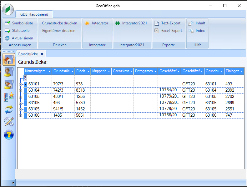The height and width of the screenshot is (187, 247).
Task: Select Einlagezahl cell 2699
Action: [234, 103]
